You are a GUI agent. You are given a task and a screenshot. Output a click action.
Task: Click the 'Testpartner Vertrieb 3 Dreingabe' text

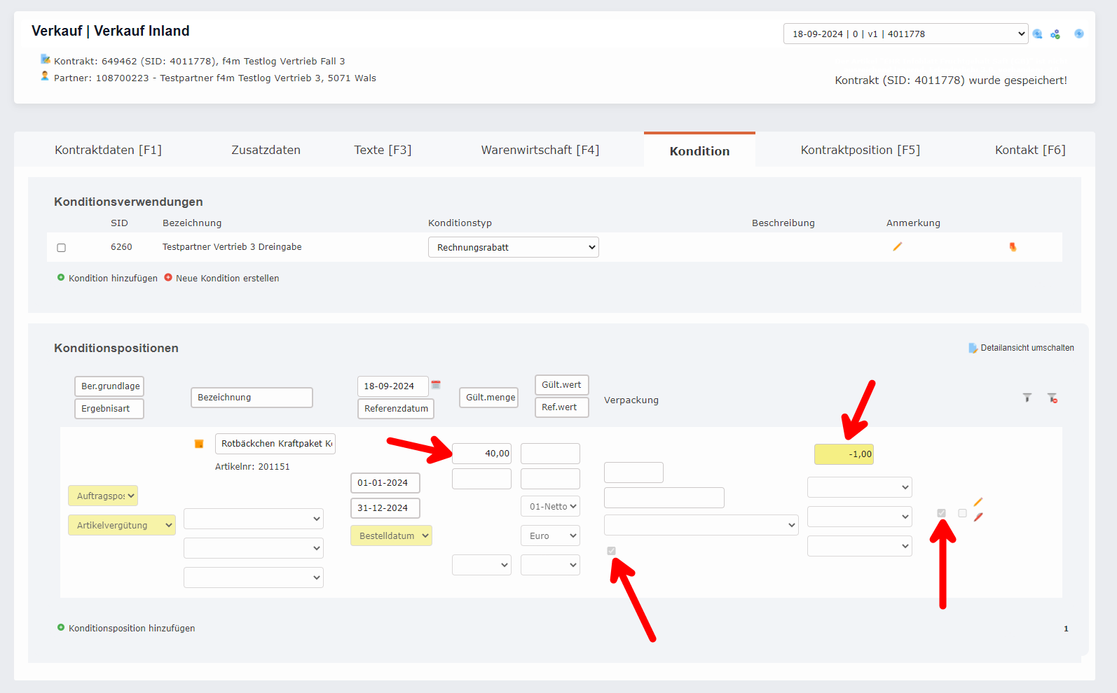[x=232, y=247]
